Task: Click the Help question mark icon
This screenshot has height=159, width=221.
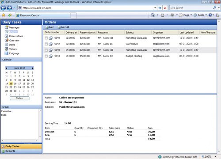Action: pos(210,15)
